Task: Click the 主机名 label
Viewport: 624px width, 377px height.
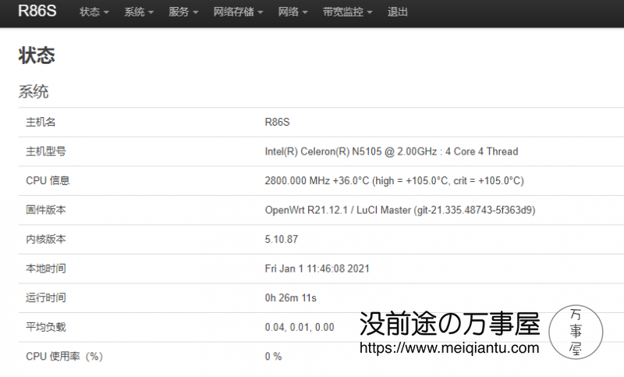Action: (41, 122)
